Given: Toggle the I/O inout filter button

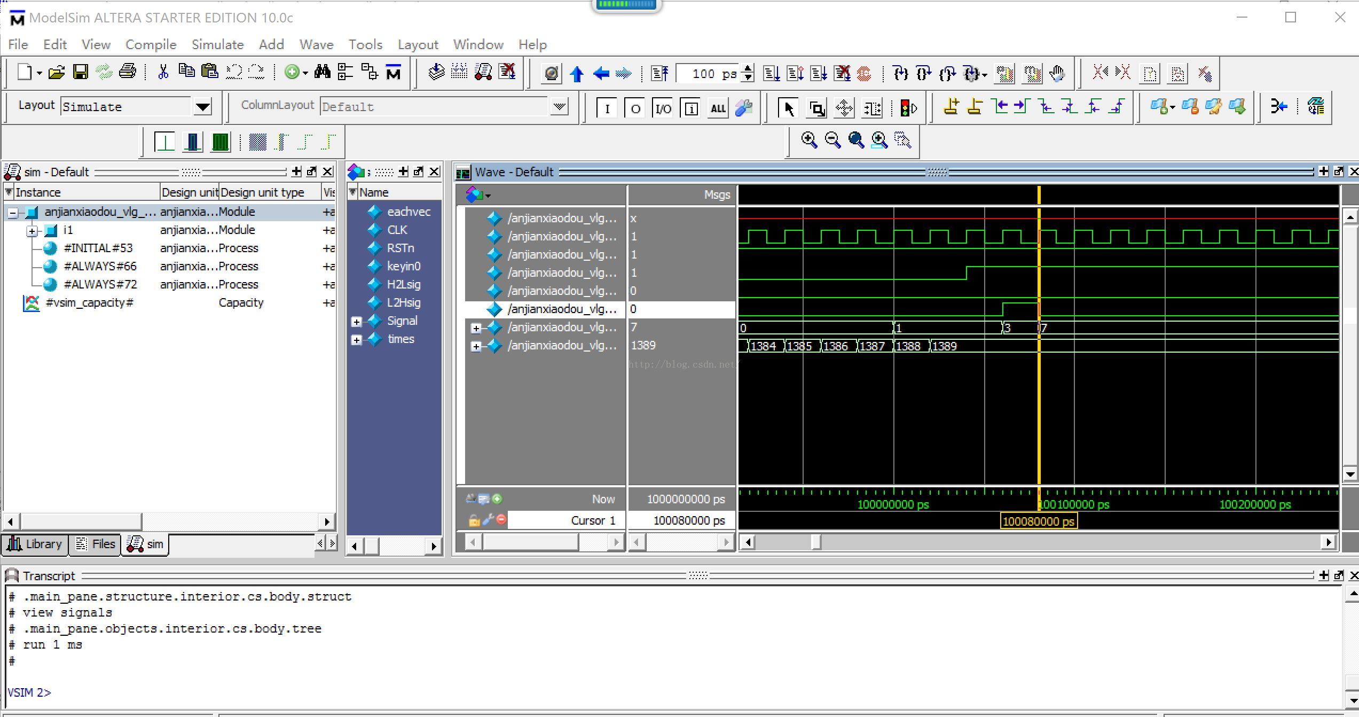Looking at the screenshot, I should tap(663, 108).
